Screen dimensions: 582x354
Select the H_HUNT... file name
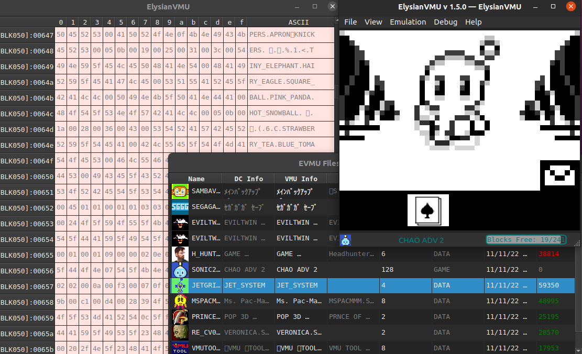coord(206,254)
